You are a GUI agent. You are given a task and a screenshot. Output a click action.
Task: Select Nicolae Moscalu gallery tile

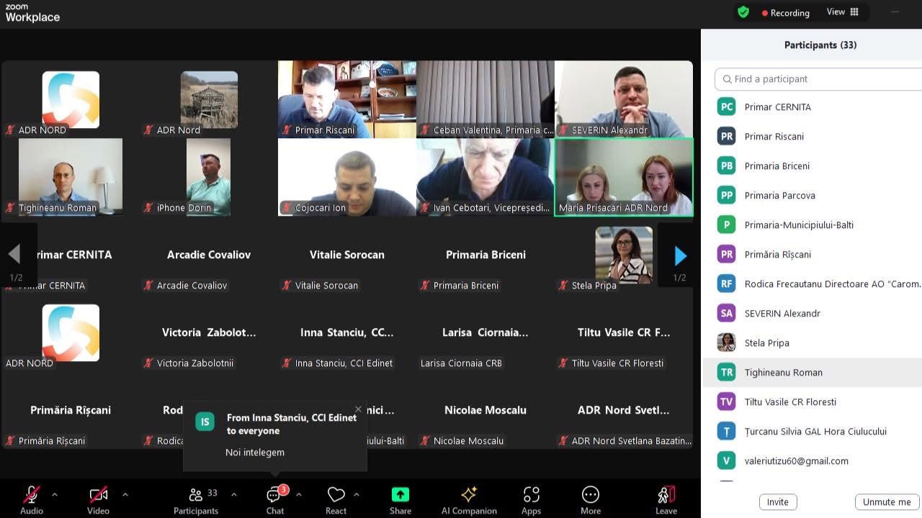point(485,410)
